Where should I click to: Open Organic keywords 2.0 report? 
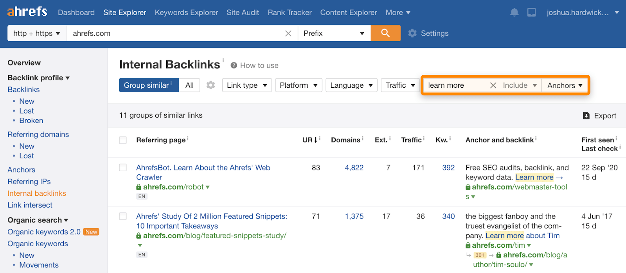[x=44, y=232]
